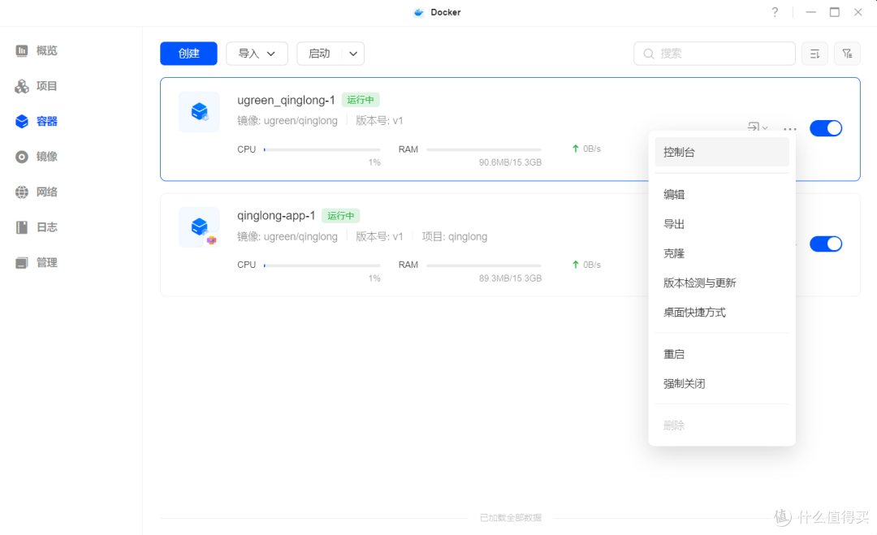Click the sort list icon by search
The height and width of the screenshot is (535, 877).
[815, 54]
